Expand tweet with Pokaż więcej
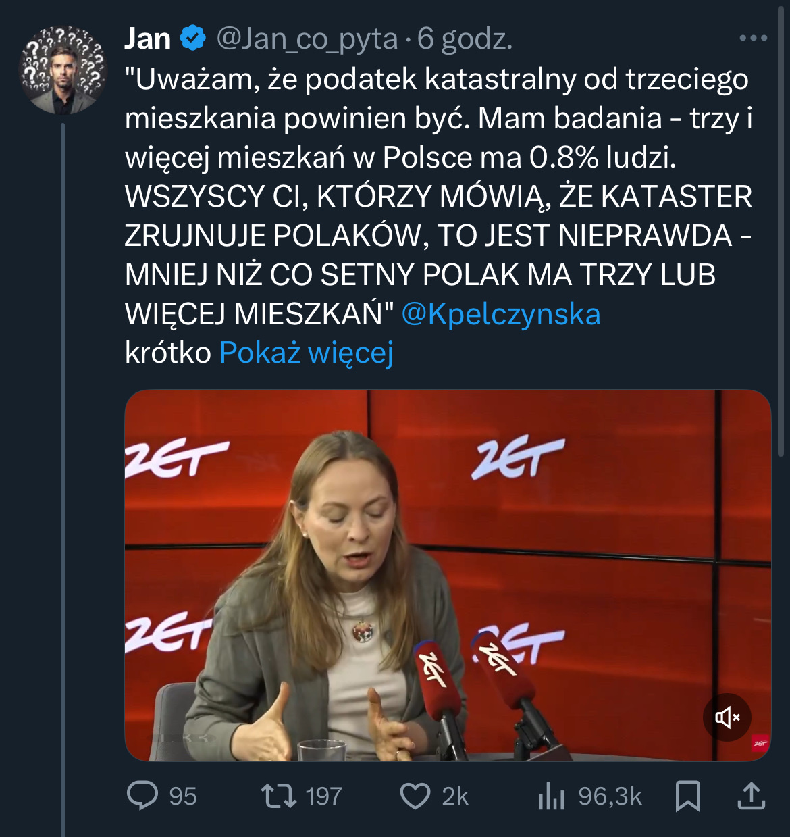The width and height of the screenshot is (790, 837). tap(306, 353)
